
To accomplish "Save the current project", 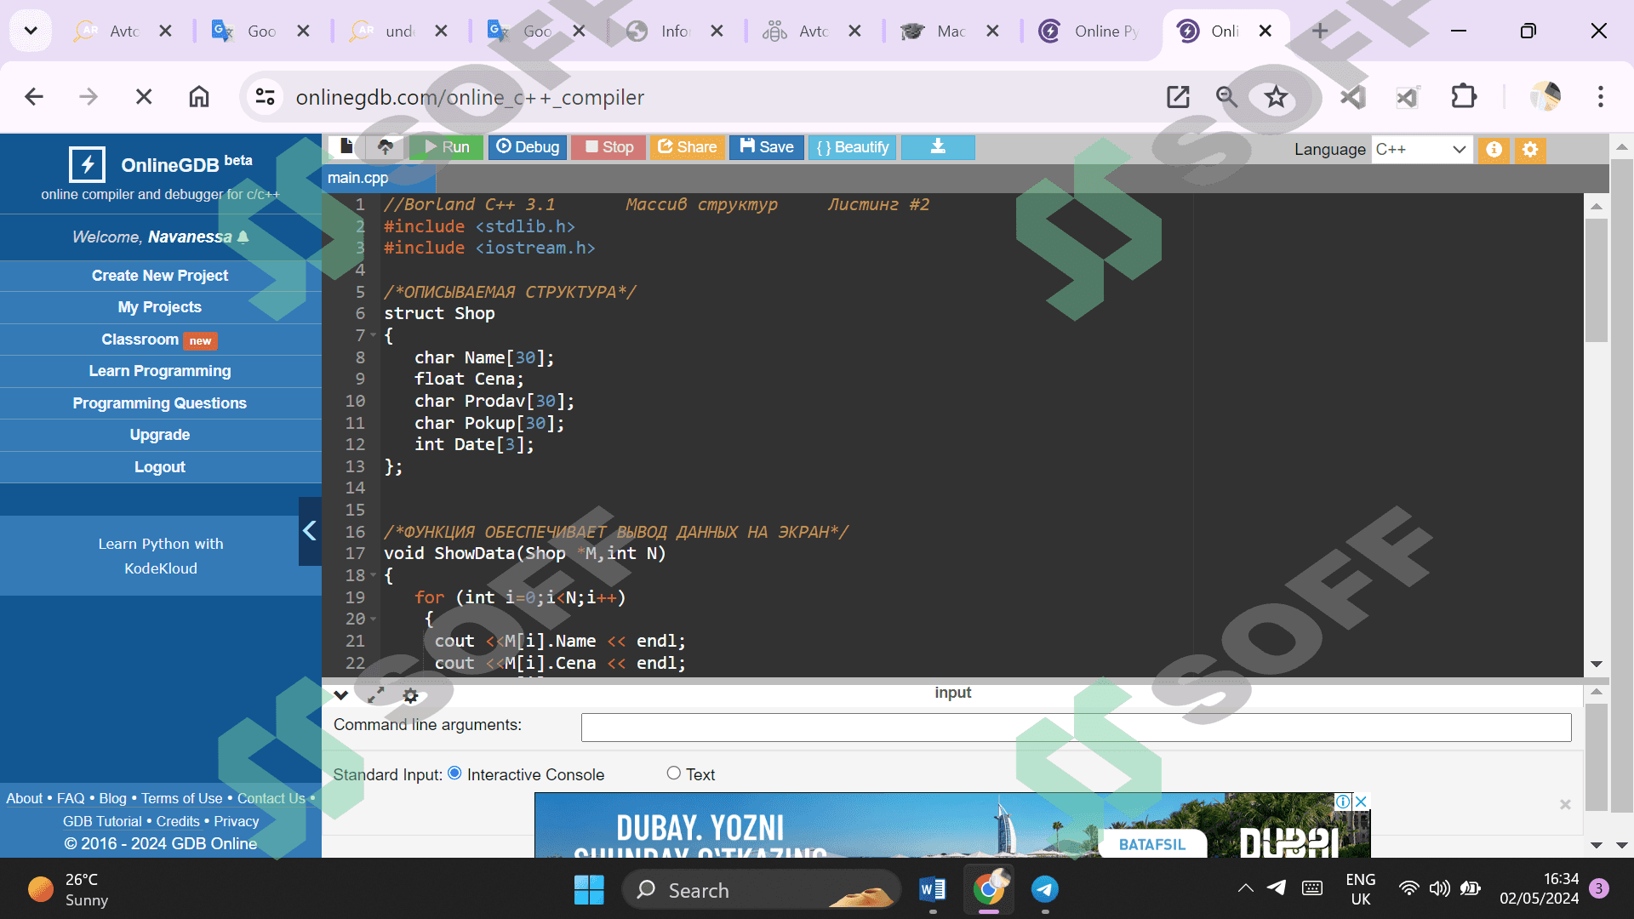I will 767,147.
